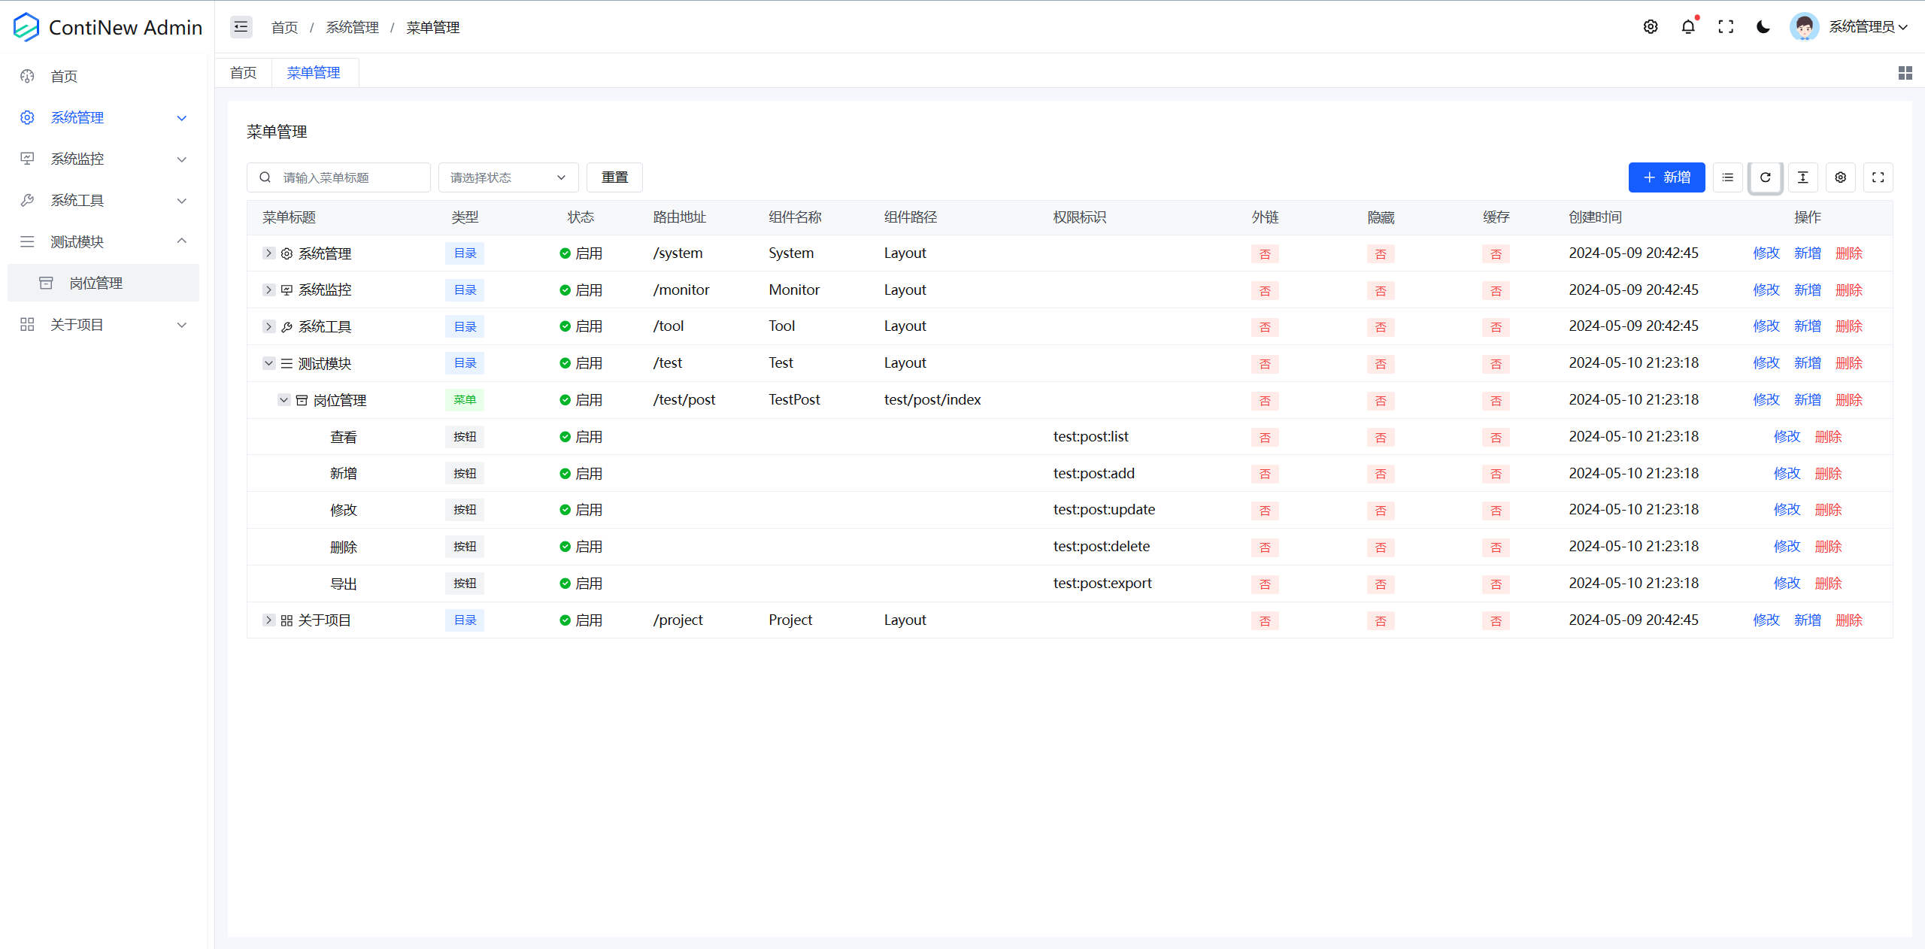Click 新增 for the 岗位管理 row
Screen dimensions: 1925x949
click(1808, 400)
